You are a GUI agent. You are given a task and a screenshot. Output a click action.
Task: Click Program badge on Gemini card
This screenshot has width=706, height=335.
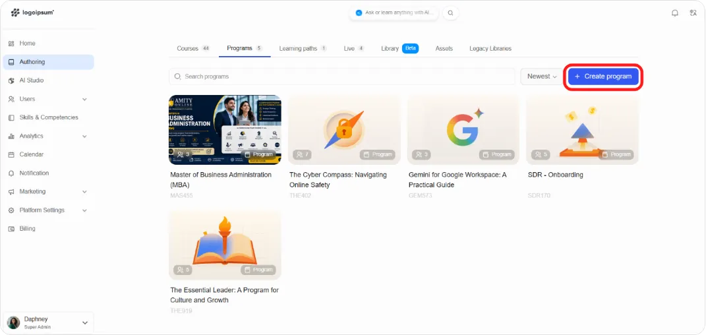click(x=497, y=154)
